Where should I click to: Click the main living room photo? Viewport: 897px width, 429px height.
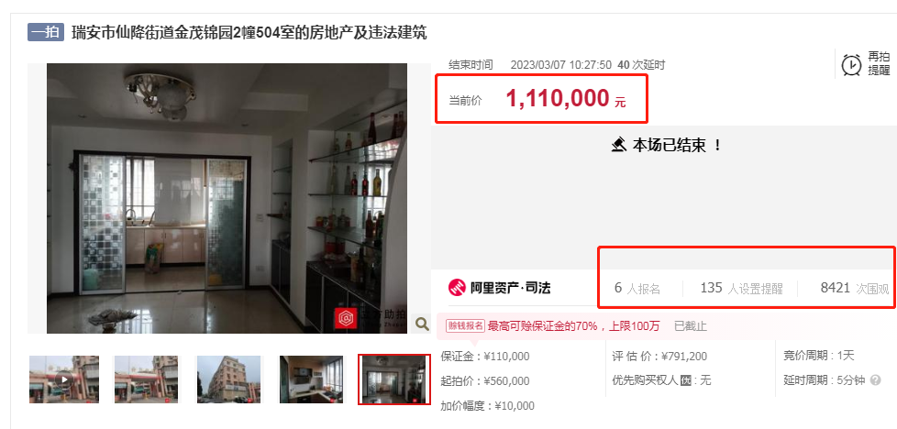pos(227,199)
